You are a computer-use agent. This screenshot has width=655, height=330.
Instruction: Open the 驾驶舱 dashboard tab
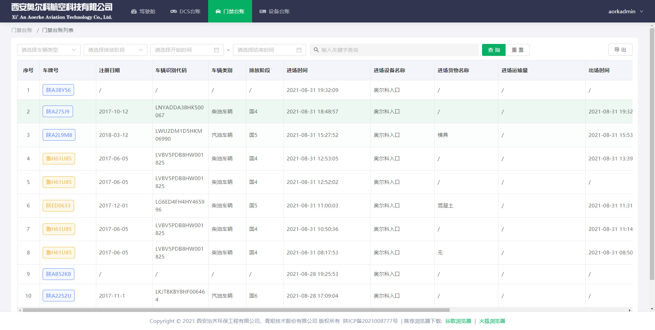143,11
